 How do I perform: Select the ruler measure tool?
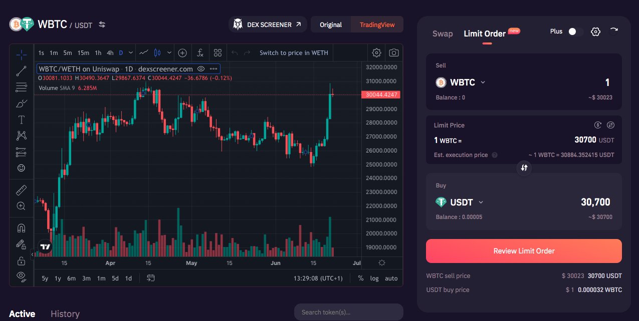click(x=21, y=190)
